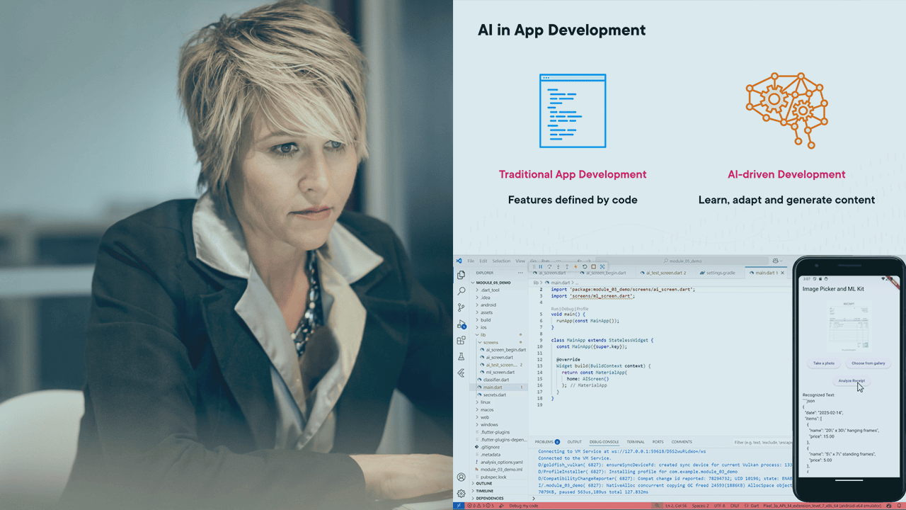Viewport: 906px width, 510px height.
Task: Tap the Take a photo button
Action: (x=823, y=363)
